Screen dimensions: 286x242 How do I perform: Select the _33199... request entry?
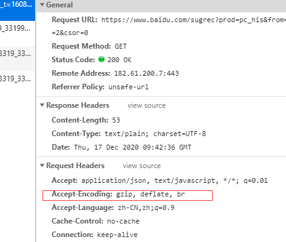click(17, 28)
